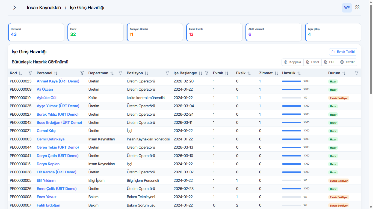Screen dimensions: 373x209
Task: Sort table by Evrak column
Action: pyautogui.click(x=226, y=73)
